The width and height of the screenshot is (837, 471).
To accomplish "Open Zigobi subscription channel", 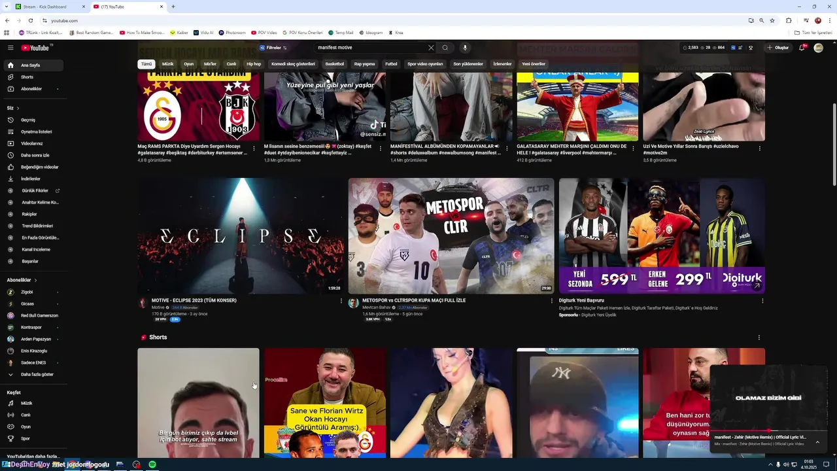I will click(33, 292).
